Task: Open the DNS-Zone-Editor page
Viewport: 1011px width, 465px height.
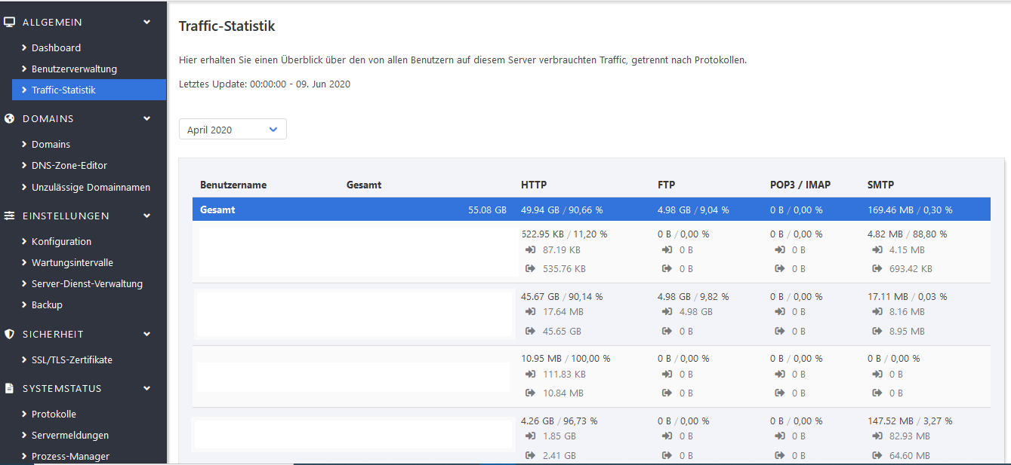Action: click(69, 165)
